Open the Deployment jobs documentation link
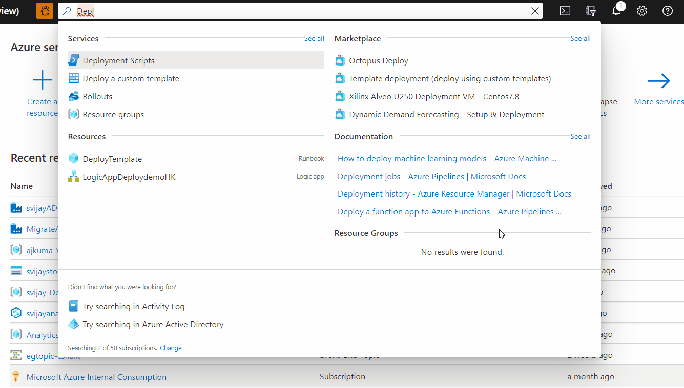The height and width of the screenshot is (388, 684). click(431, 176)
